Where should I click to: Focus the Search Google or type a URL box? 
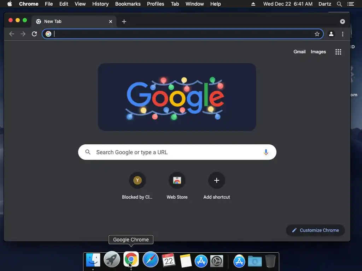(177, 152)
